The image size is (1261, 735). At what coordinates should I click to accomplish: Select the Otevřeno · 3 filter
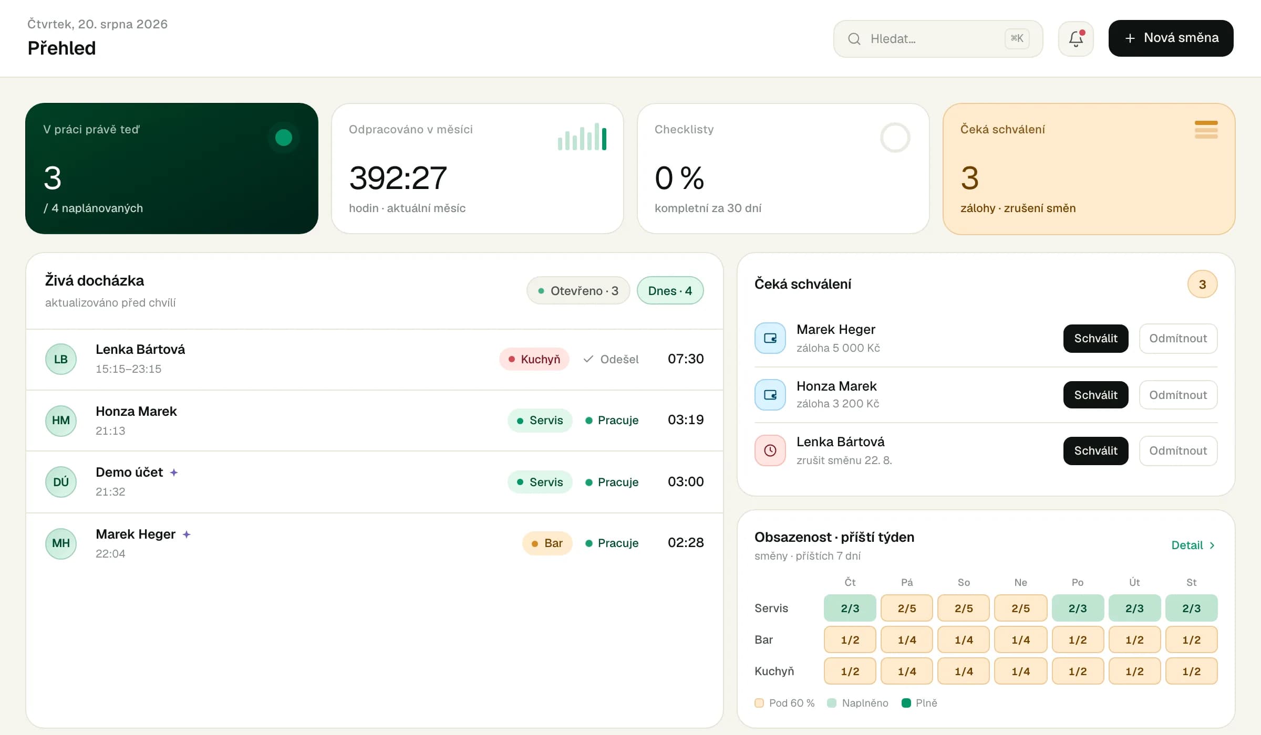point(578,290)
